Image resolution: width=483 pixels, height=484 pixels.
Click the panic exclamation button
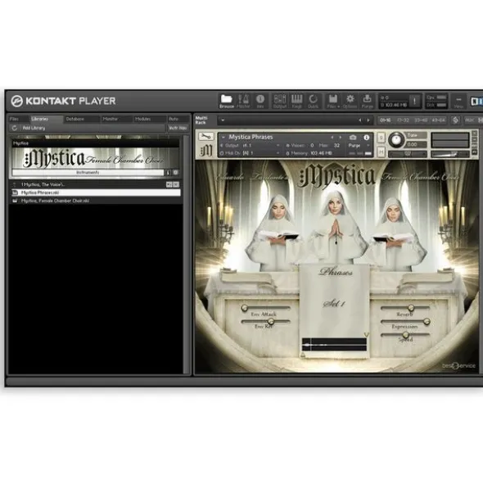tap(414, 101)
